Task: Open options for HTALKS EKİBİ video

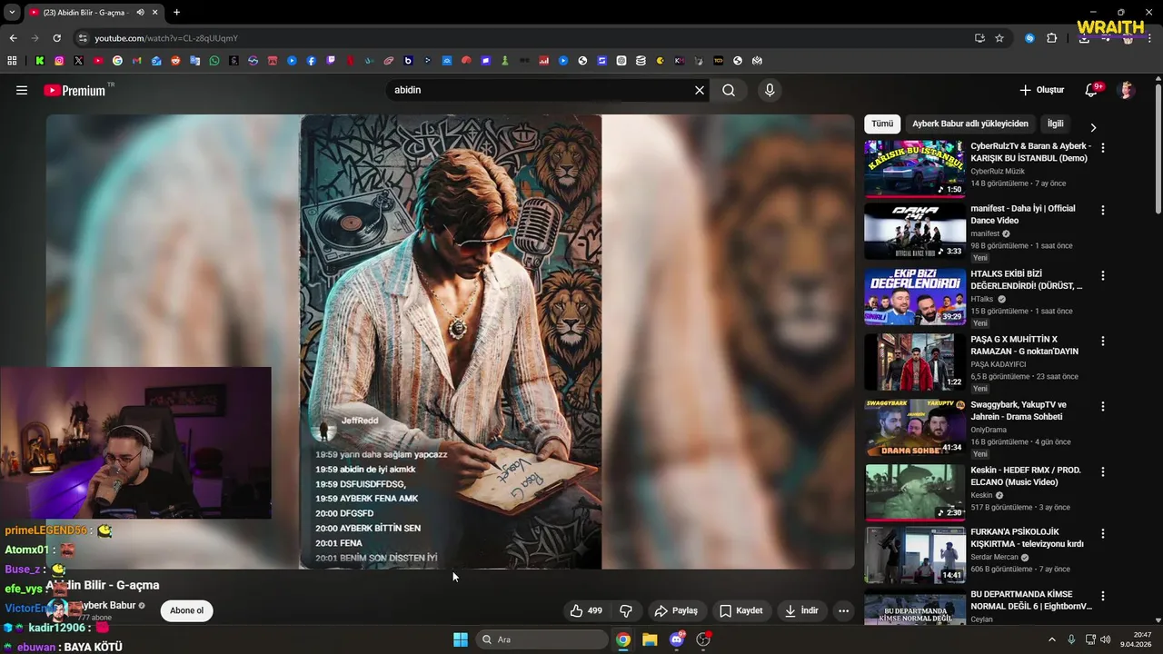Action: (1103, 275)
